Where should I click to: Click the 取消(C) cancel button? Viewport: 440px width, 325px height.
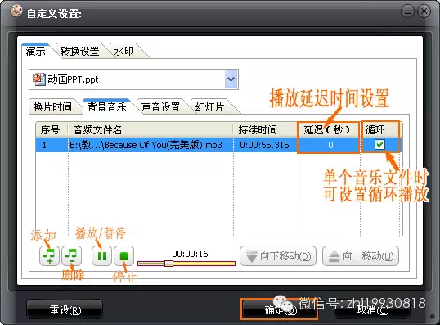(372, 309)
